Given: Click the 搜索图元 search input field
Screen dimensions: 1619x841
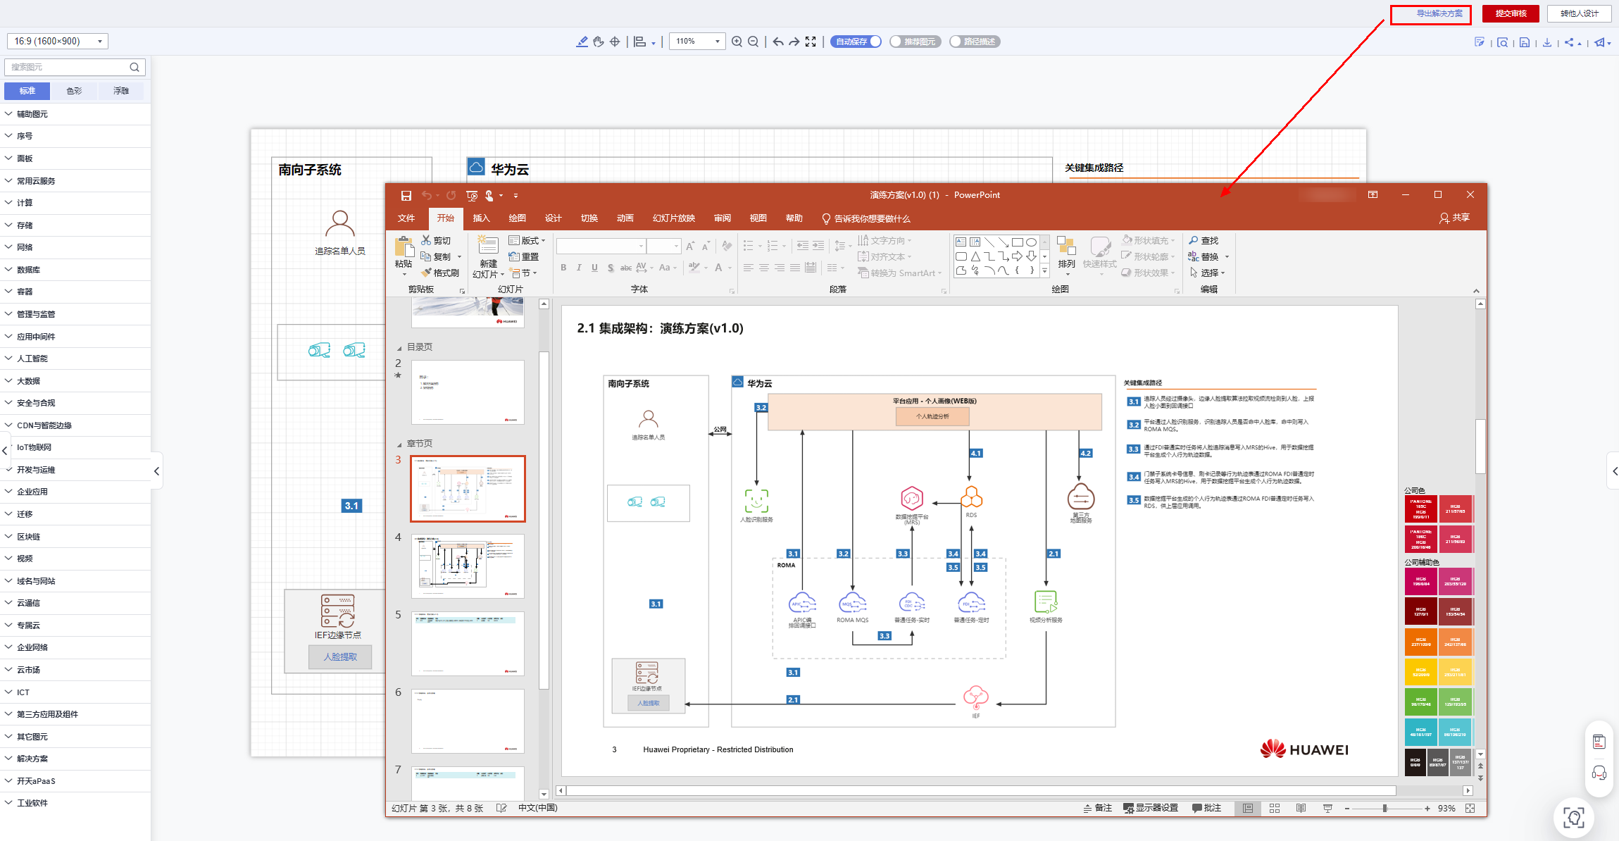Looking at the screenshot, I should click(x=68, y=67).
